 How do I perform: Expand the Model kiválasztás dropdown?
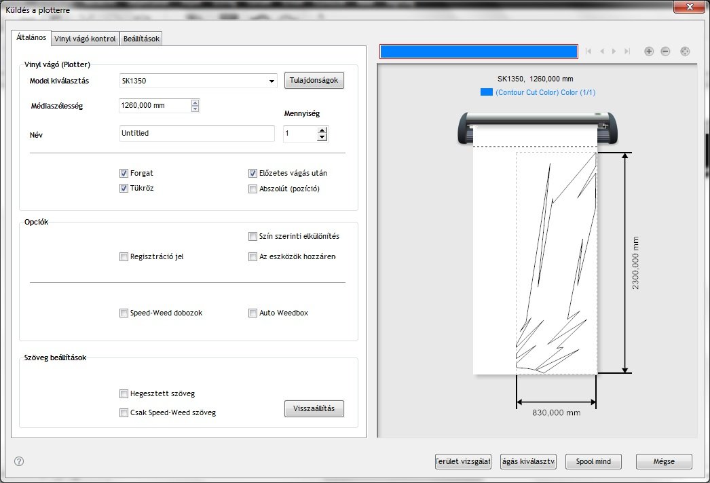[x=271, y=81]
